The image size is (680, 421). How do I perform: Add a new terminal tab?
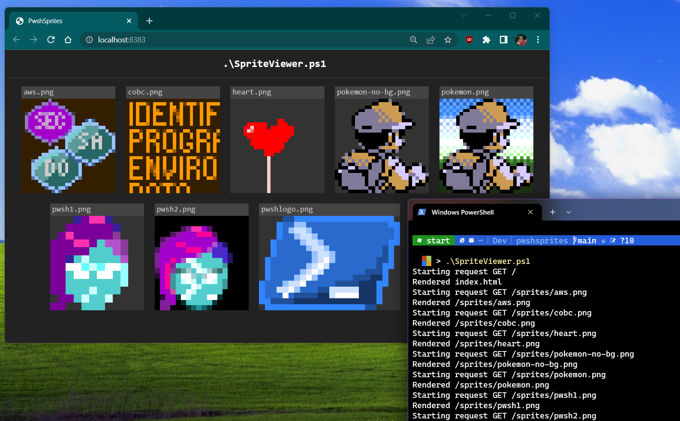[553, 212]
